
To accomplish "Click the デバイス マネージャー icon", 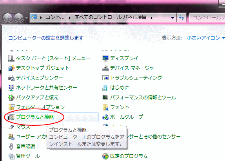I will (x=105, y=68).
